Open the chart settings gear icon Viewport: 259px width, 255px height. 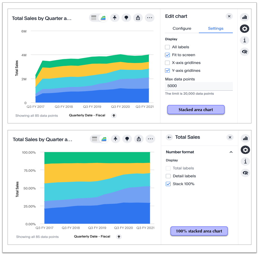tap(244, 29)
